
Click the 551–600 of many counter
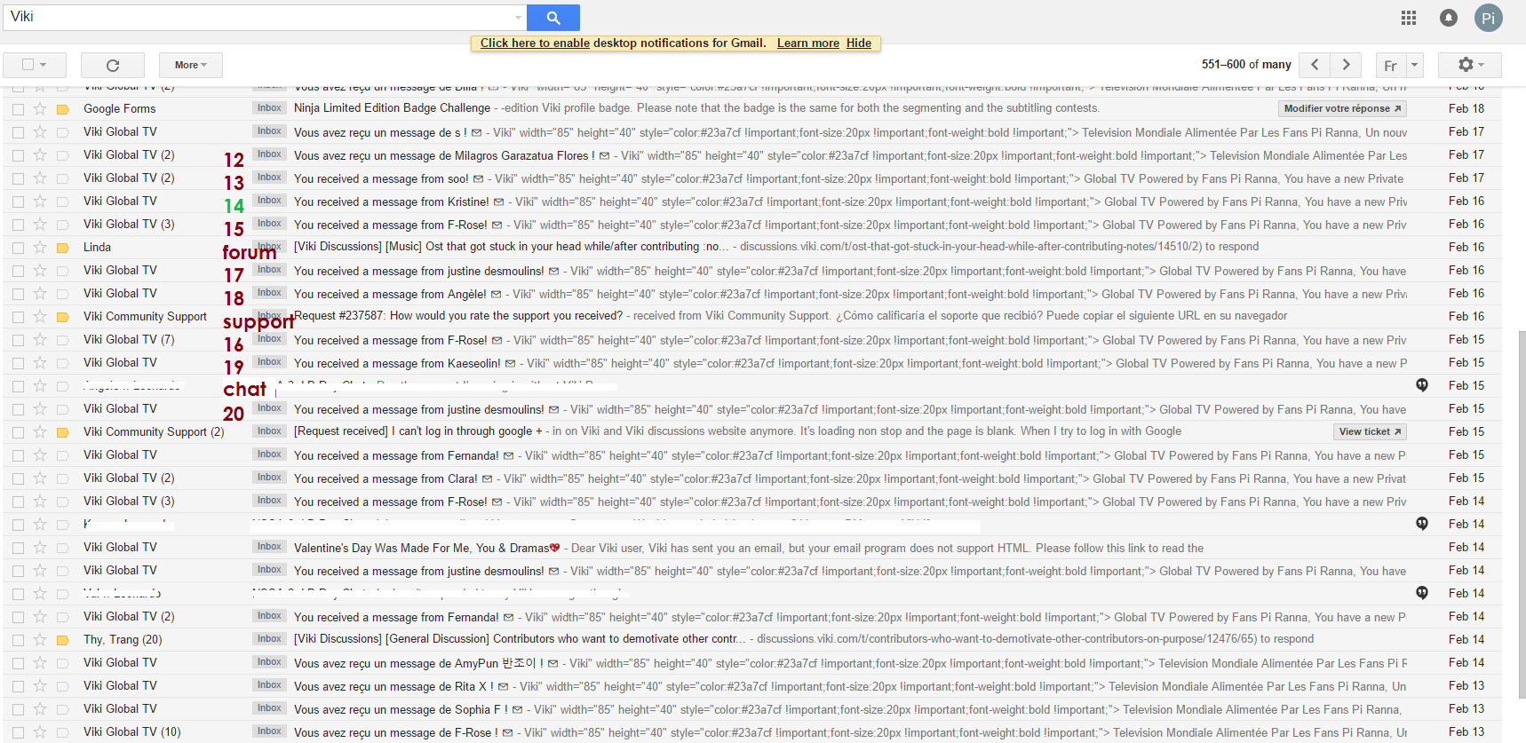(x=1246, y=65)
